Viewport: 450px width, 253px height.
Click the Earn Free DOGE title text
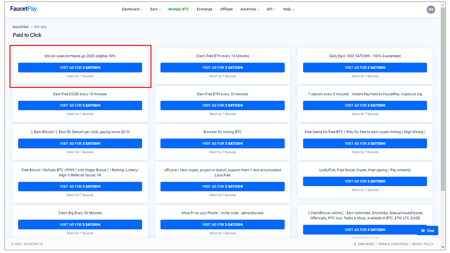pos(80,94)
